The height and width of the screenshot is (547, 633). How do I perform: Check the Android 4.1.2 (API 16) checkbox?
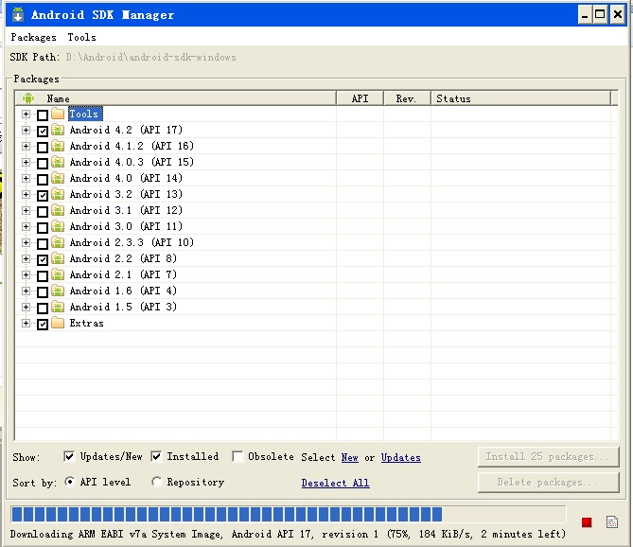(43, 148)
